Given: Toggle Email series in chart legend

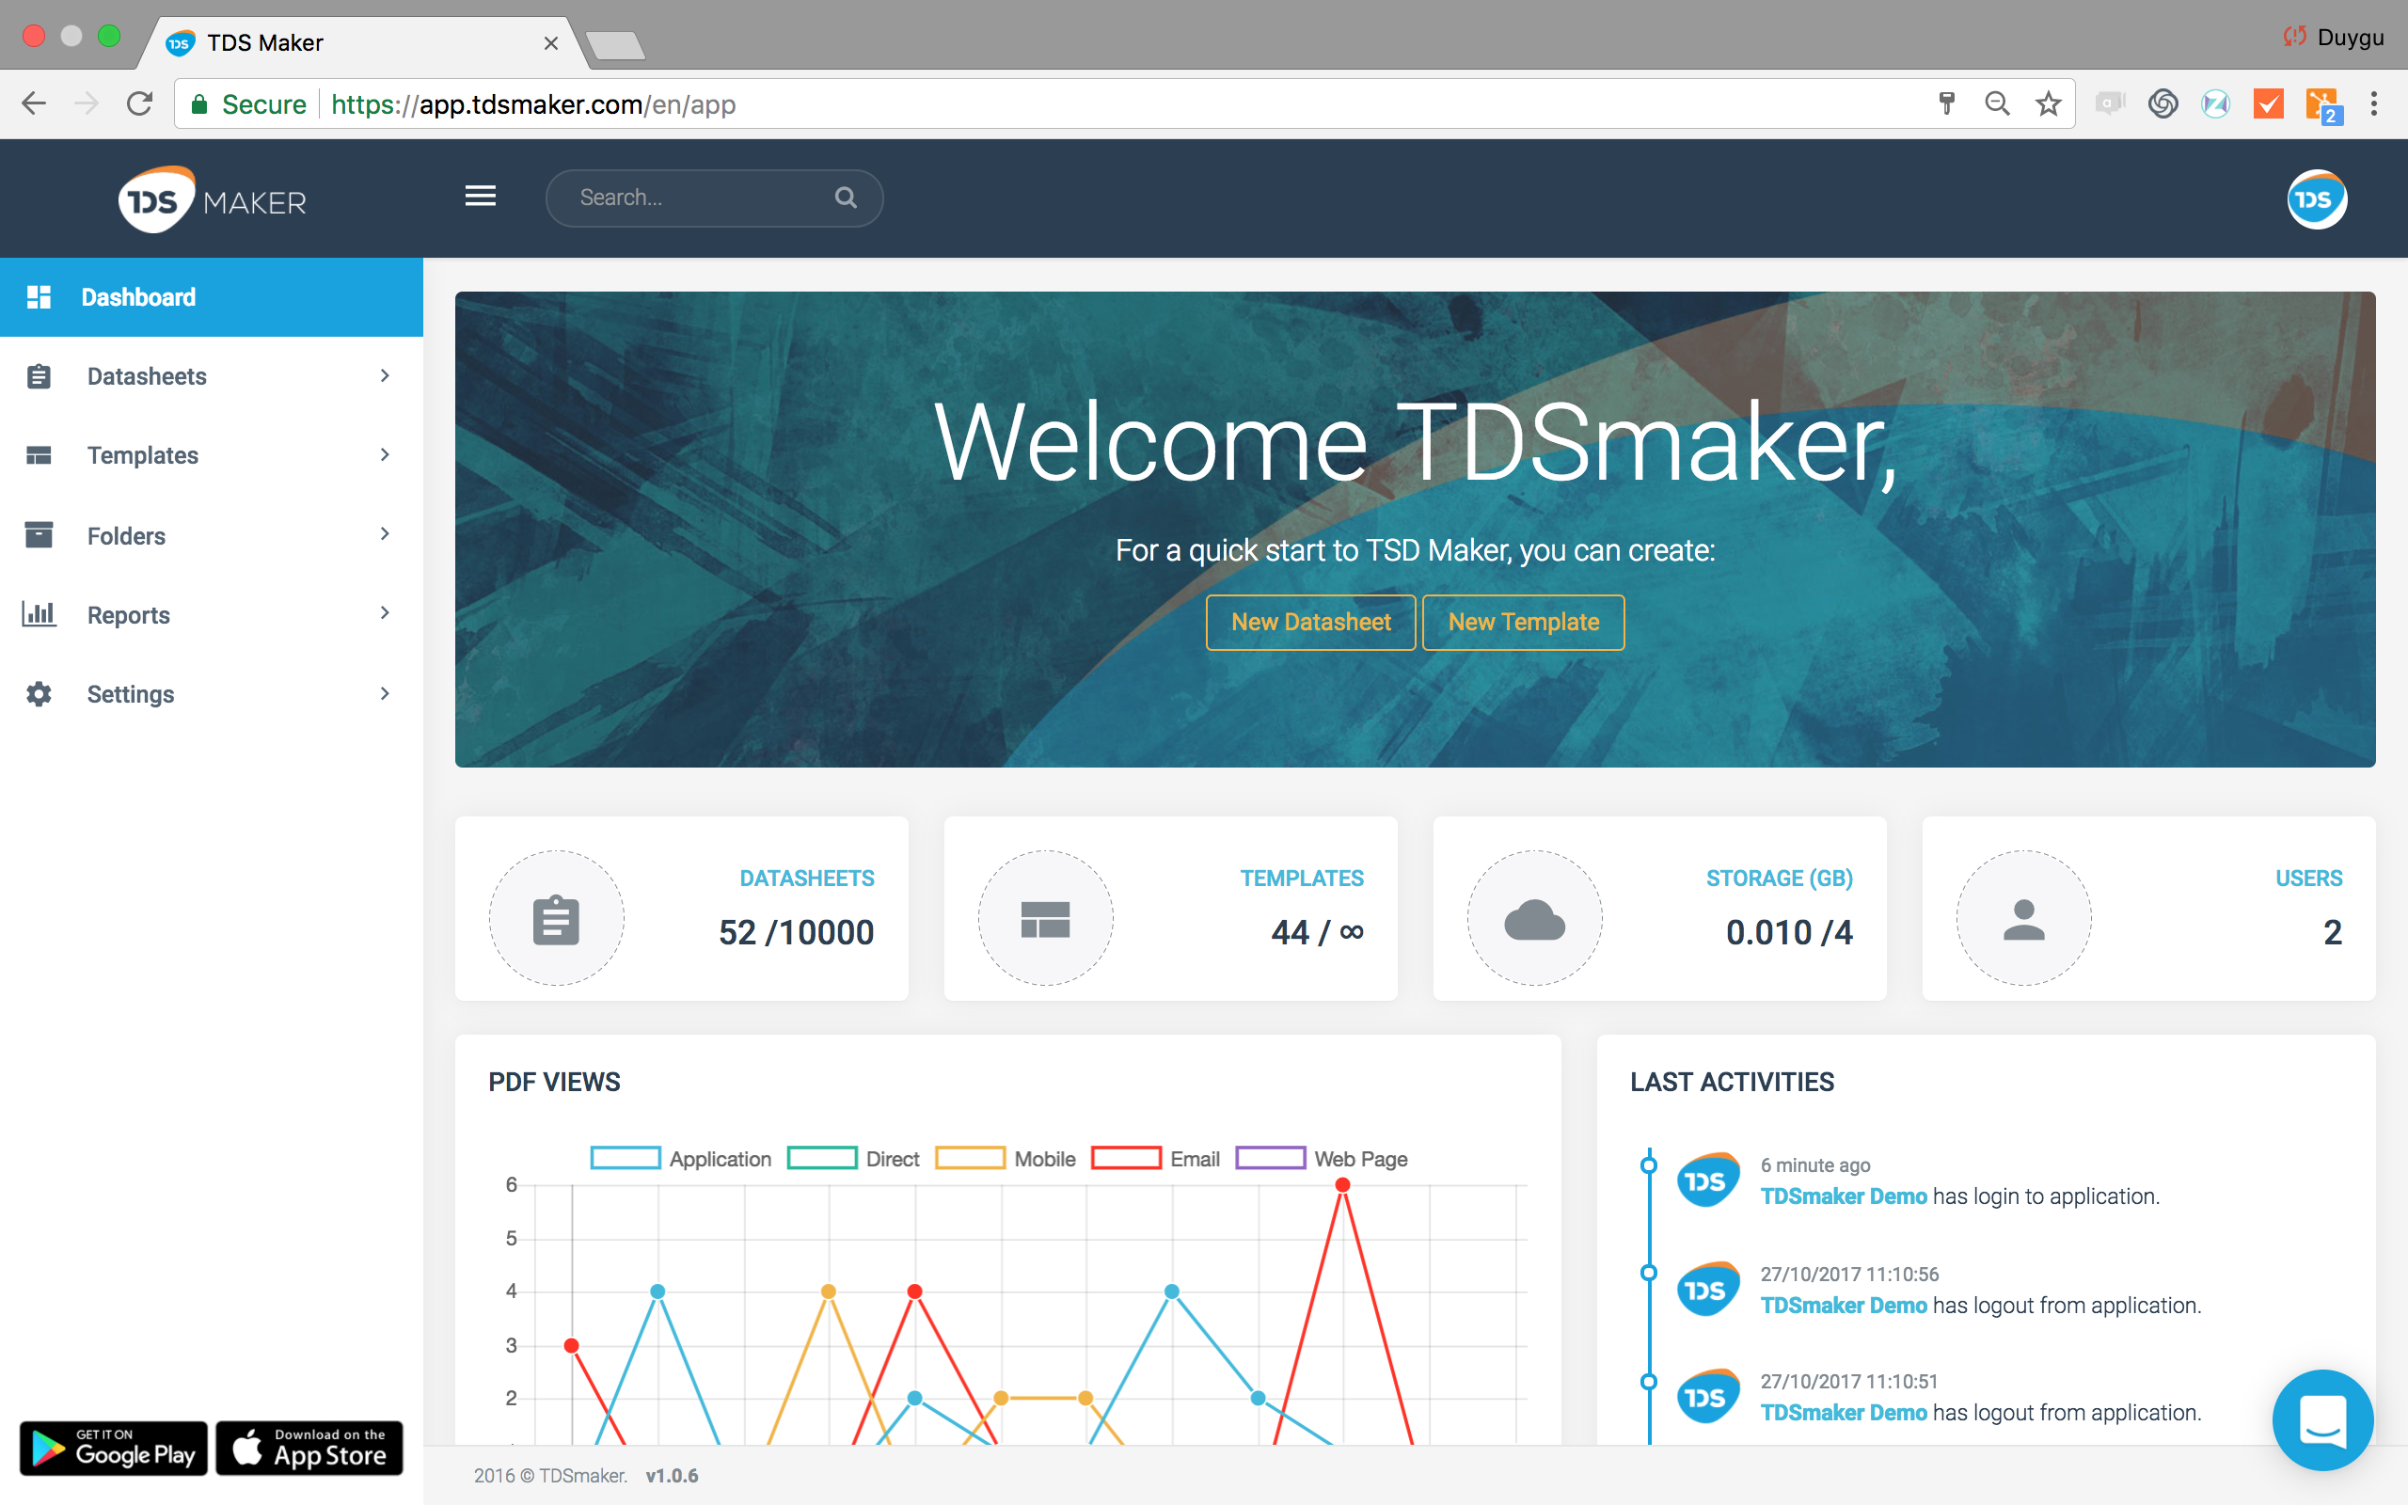Looking at the screenshot, I should point(1156,1159).
